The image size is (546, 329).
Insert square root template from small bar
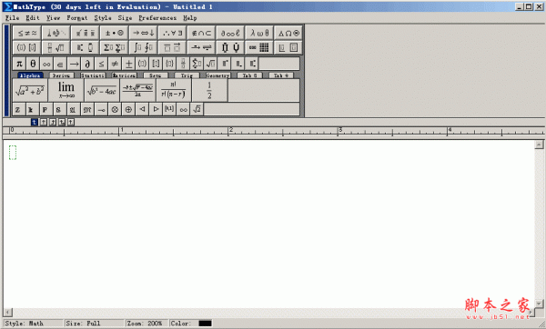coord(210,64)
